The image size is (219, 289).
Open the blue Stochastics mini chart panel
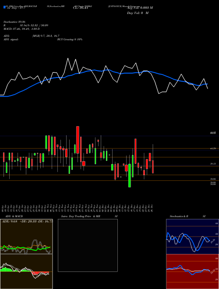192,236
